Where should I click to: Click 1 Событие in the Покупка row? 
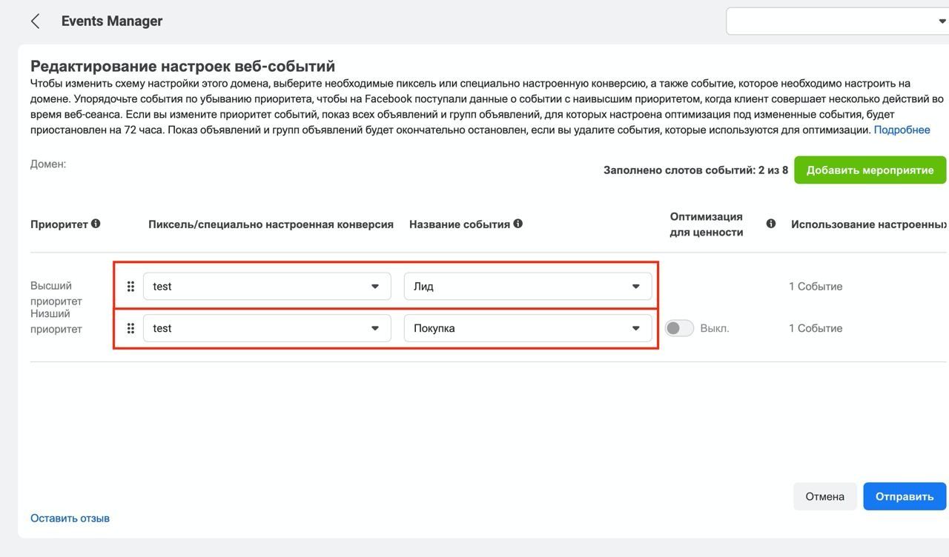(816, 328)
